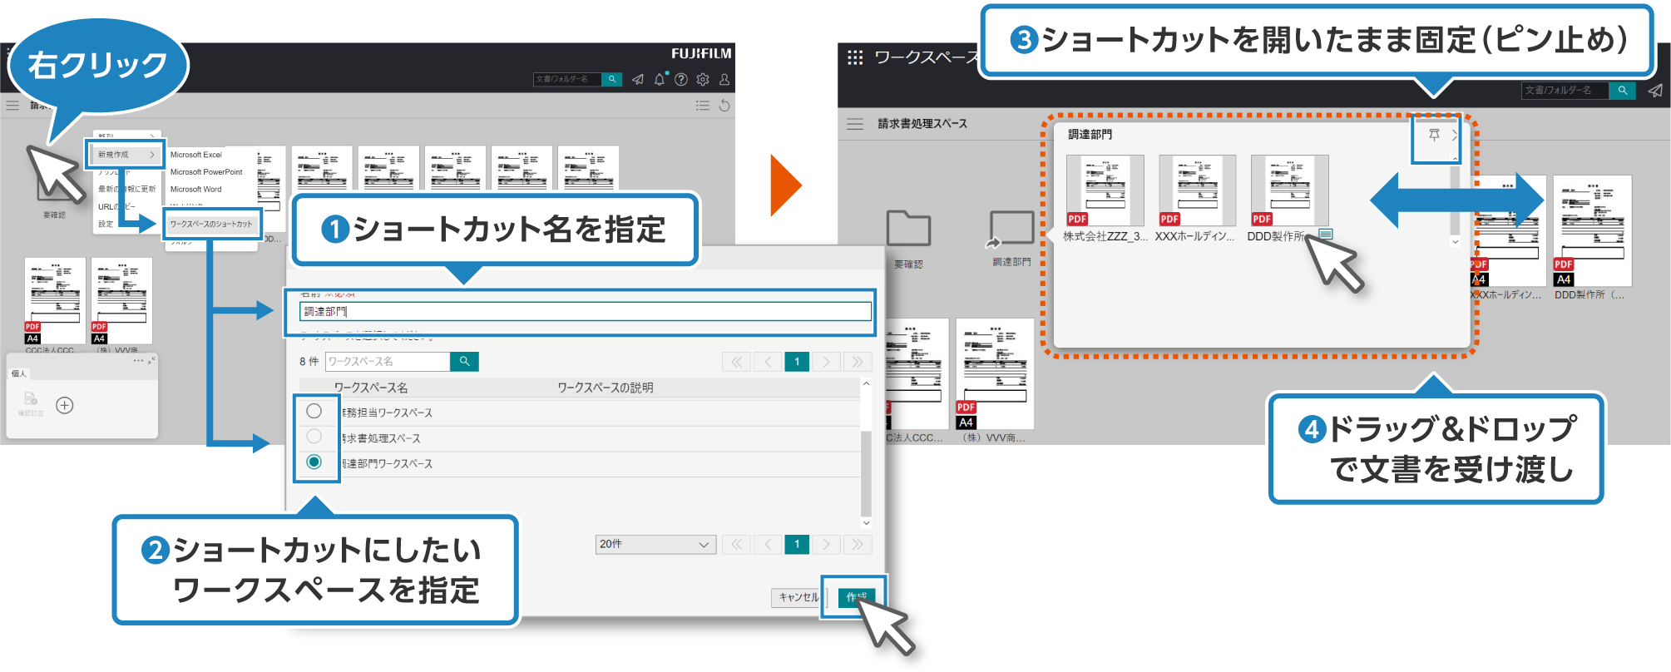Choose Microsoft PowerPoint from submenu
Image resolution: width=1671 pixels, height=672 pixels.
tap(206, 172)
